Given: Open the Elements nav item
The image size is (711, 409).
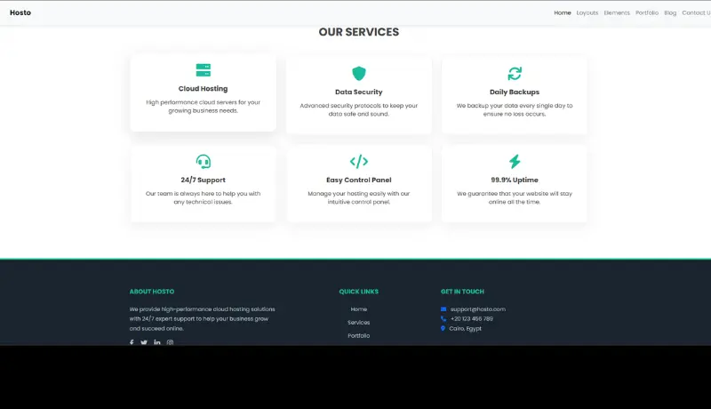Looking at the screenshot, I should pos(617,12).
